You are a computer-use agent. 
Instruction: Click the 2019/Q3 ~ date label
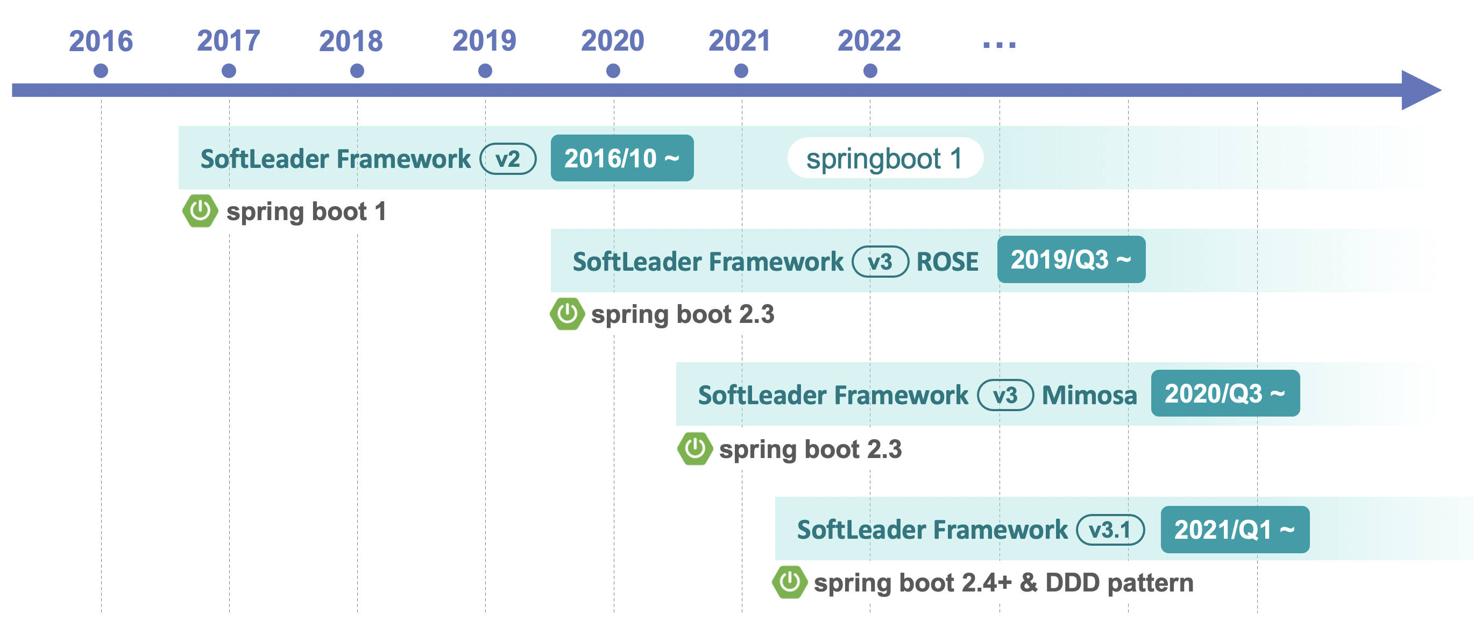click(1071, 259)
